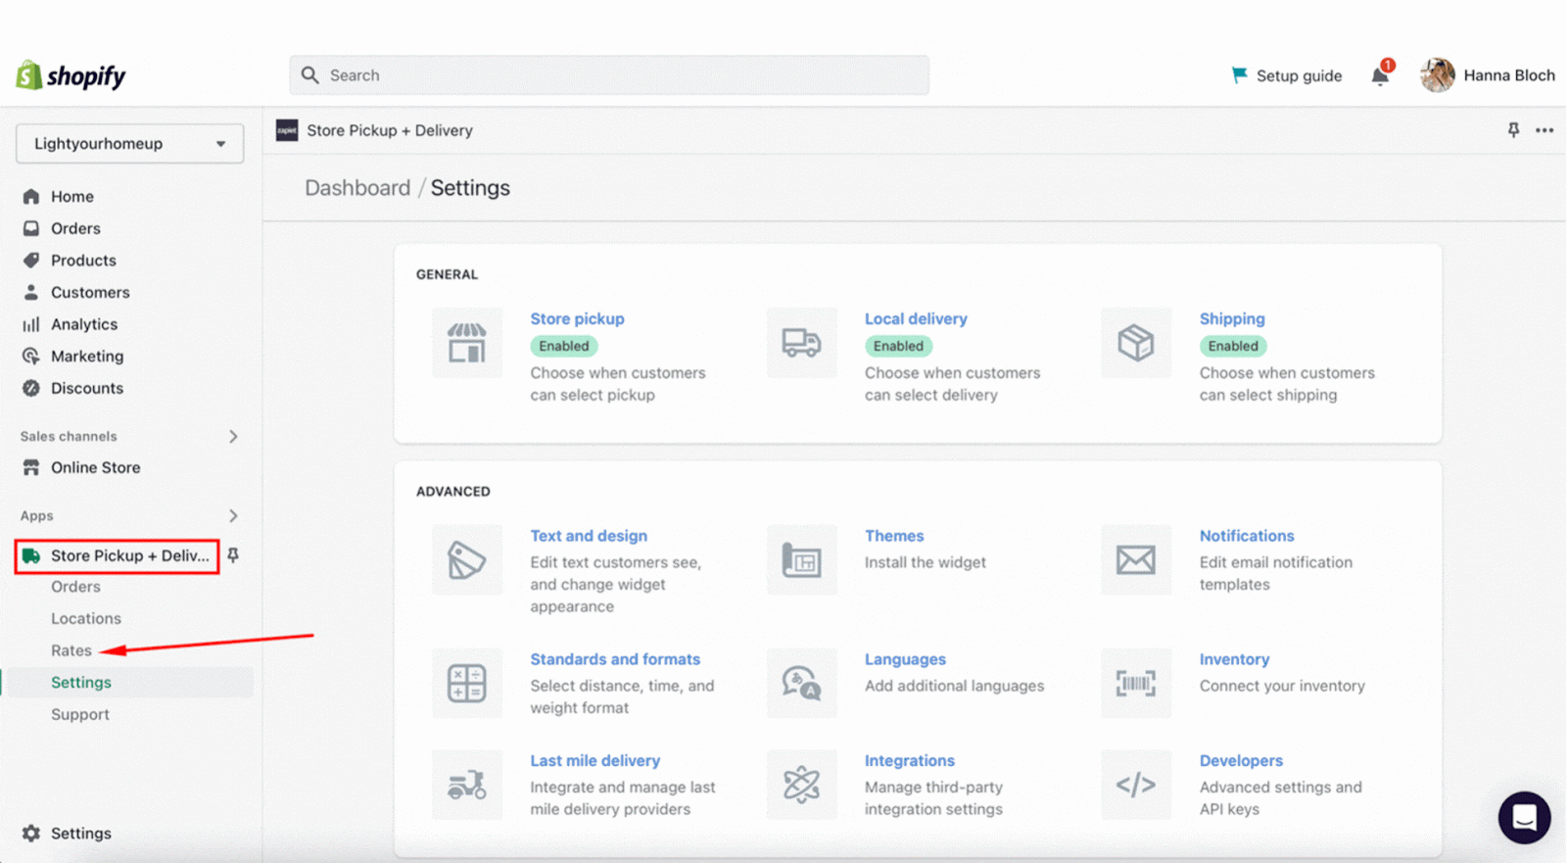
Task: Click the Inventory barcode icon
Action: pos(1136,684)
